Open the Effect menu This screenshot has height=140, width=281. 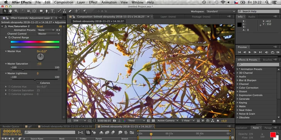coord(93,2)
